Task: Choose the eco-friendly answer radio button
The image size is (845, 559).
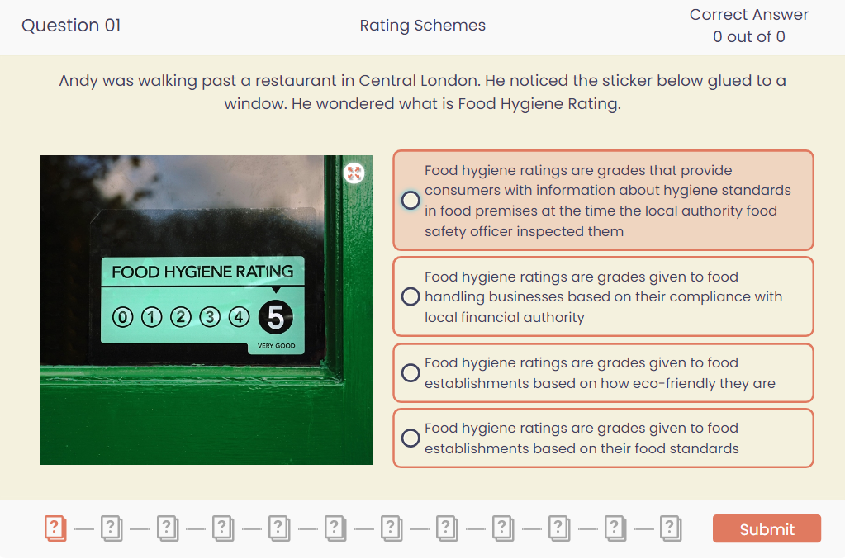Action: 411,373
